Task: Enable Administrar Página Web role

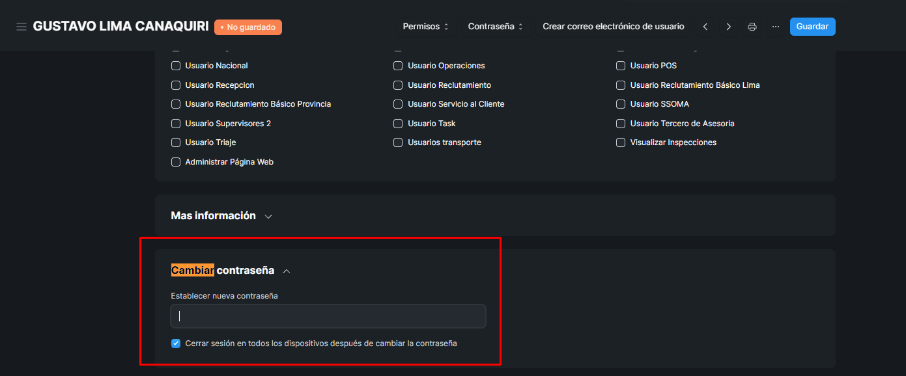Action: (176, 162)
